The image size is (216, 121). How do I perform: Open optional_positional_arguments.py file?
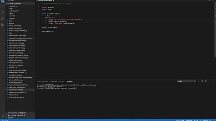click(x=20, y=78)
